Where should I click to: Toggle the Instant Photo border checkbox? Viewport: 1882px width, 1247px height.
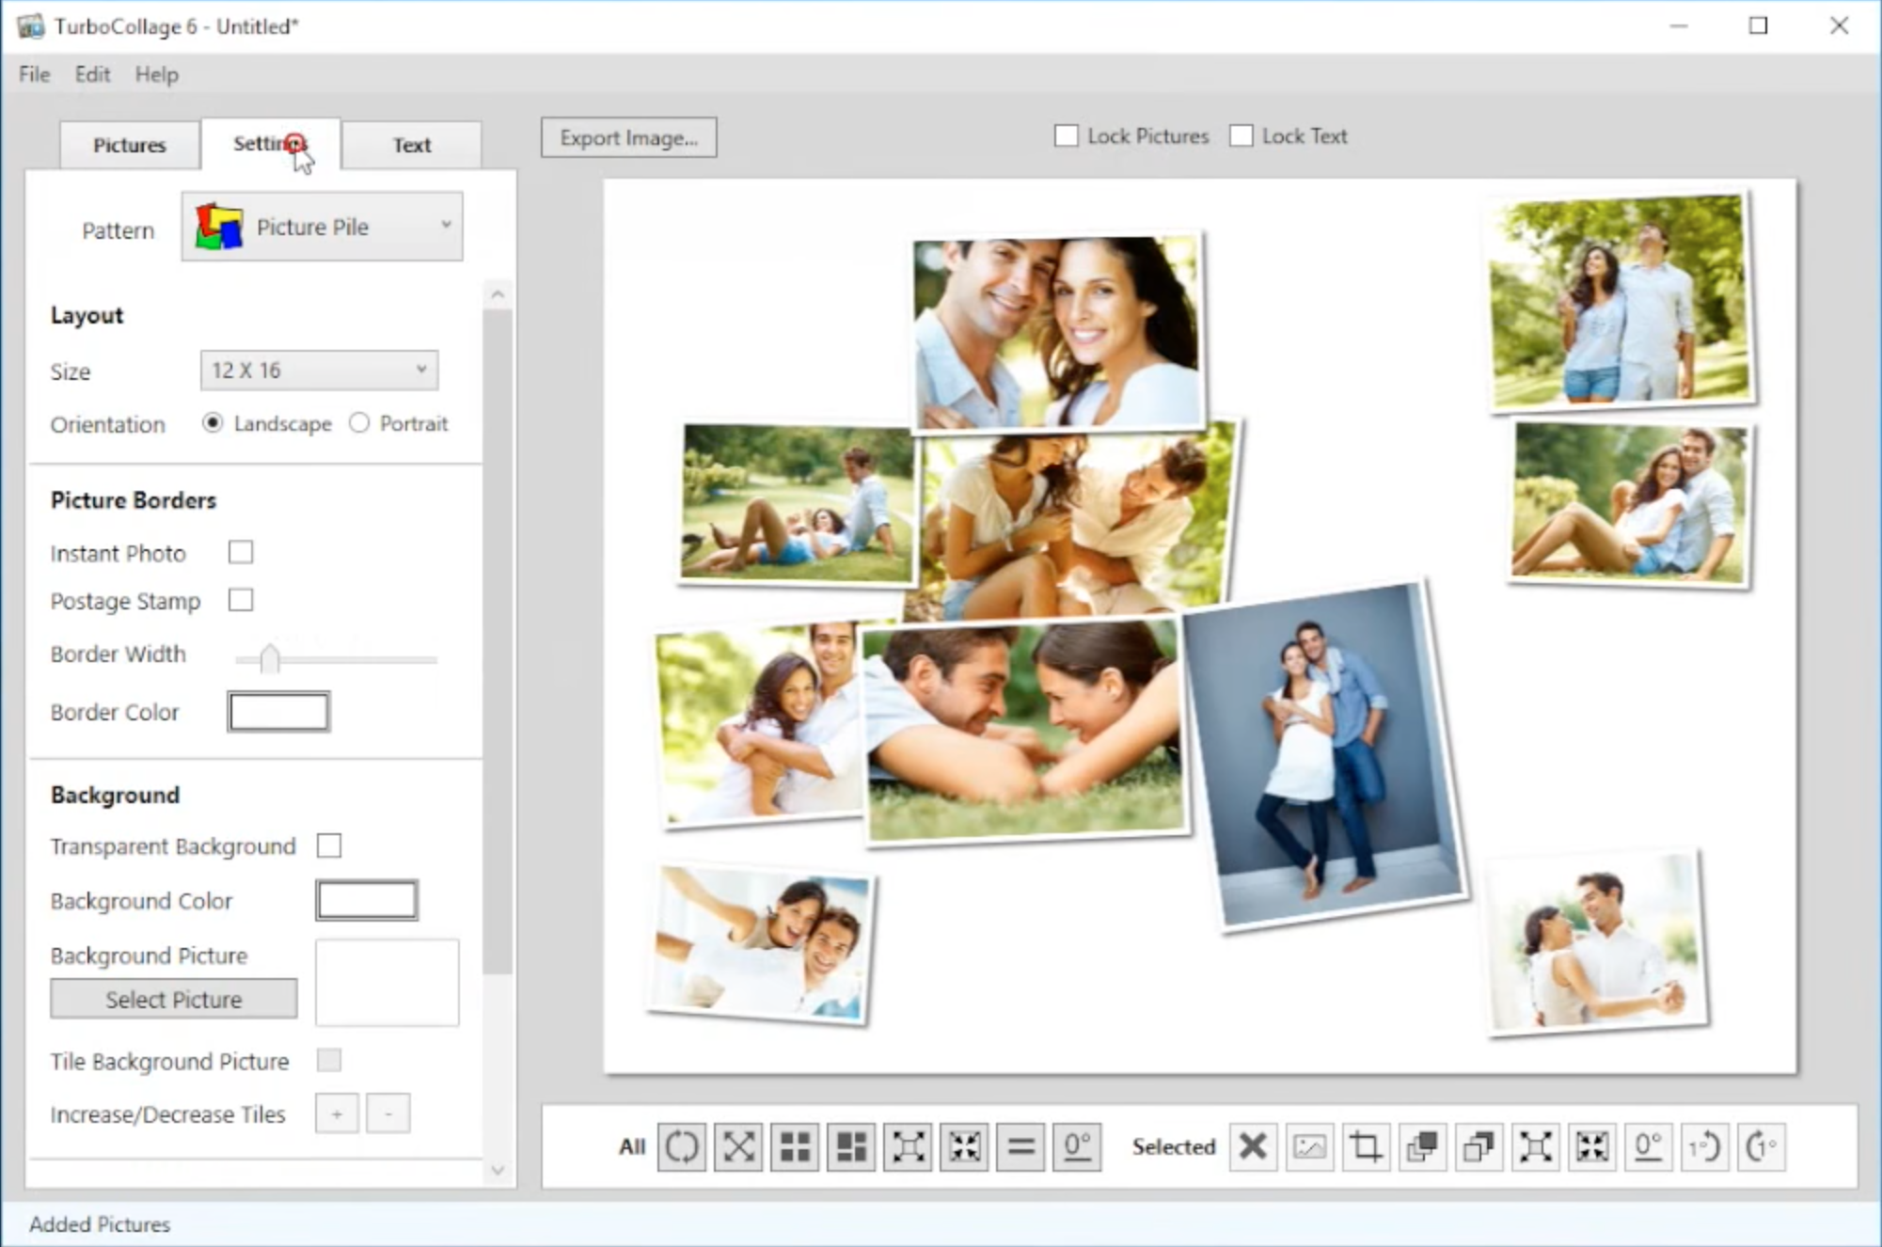pos(240,553)
